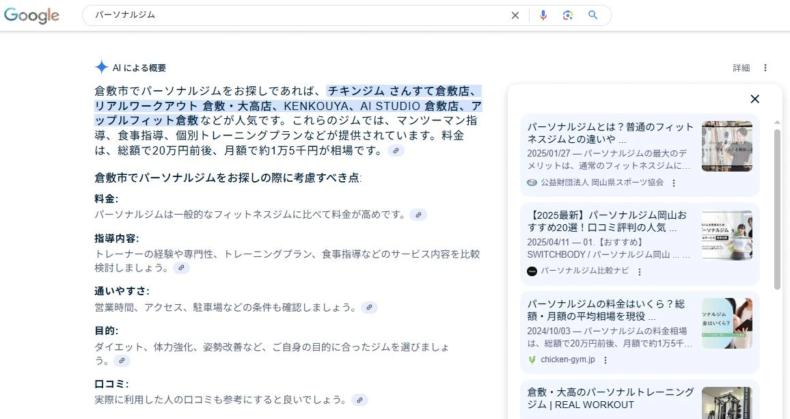Click the Google logo

coord(31,15)
